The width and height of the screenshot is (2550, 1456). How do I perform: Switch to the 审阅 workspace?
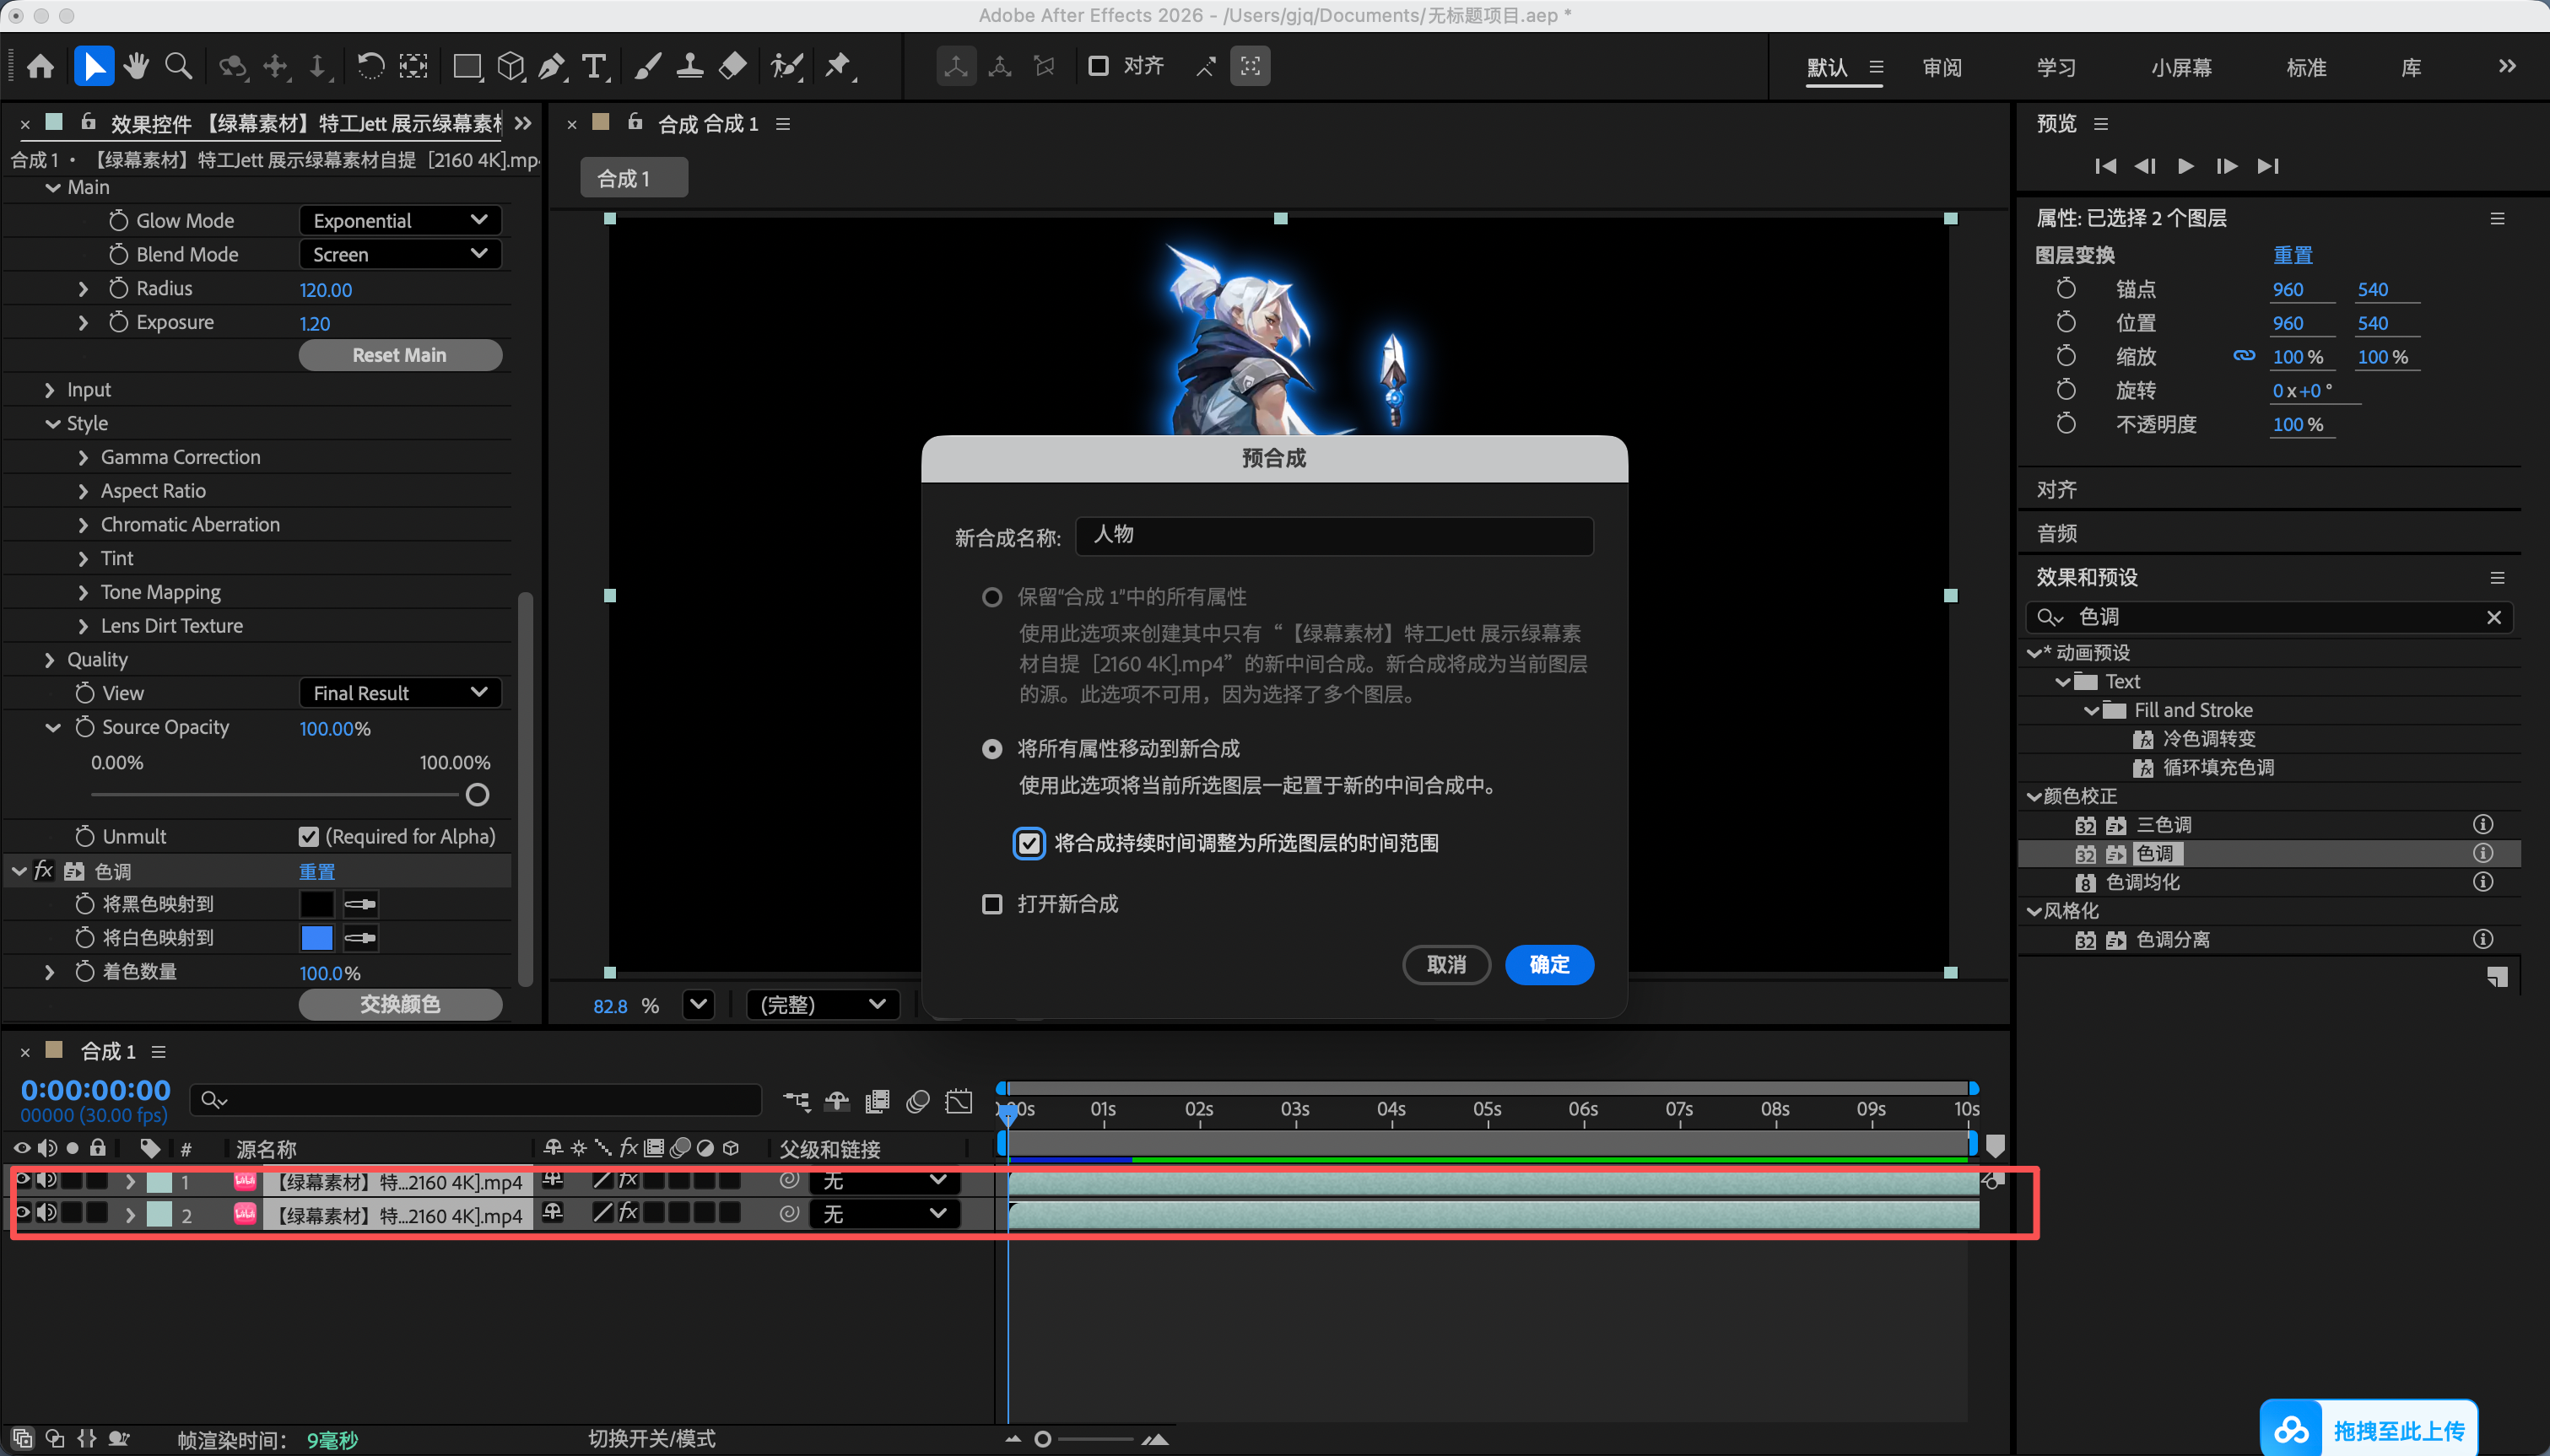click(x=1942, y=67)
